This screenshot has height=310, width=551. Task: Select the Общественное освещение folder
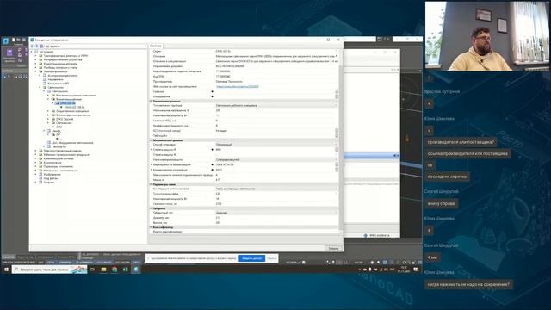point(72,111)
